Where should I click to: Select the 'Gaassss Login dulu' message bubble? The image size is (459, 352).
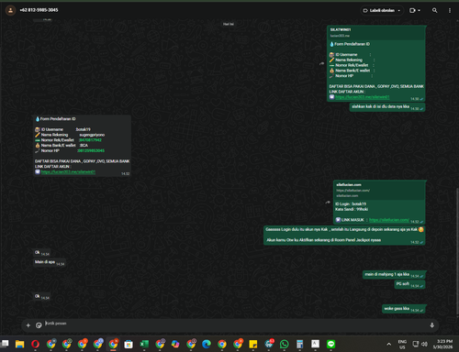tap(344, 236)
